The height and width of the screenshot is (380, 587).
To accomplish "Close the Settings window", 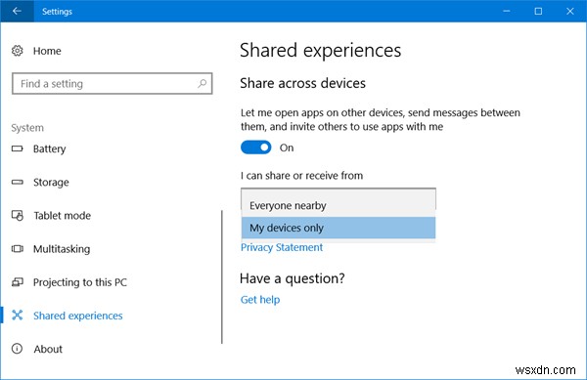I will pos(570,11).
